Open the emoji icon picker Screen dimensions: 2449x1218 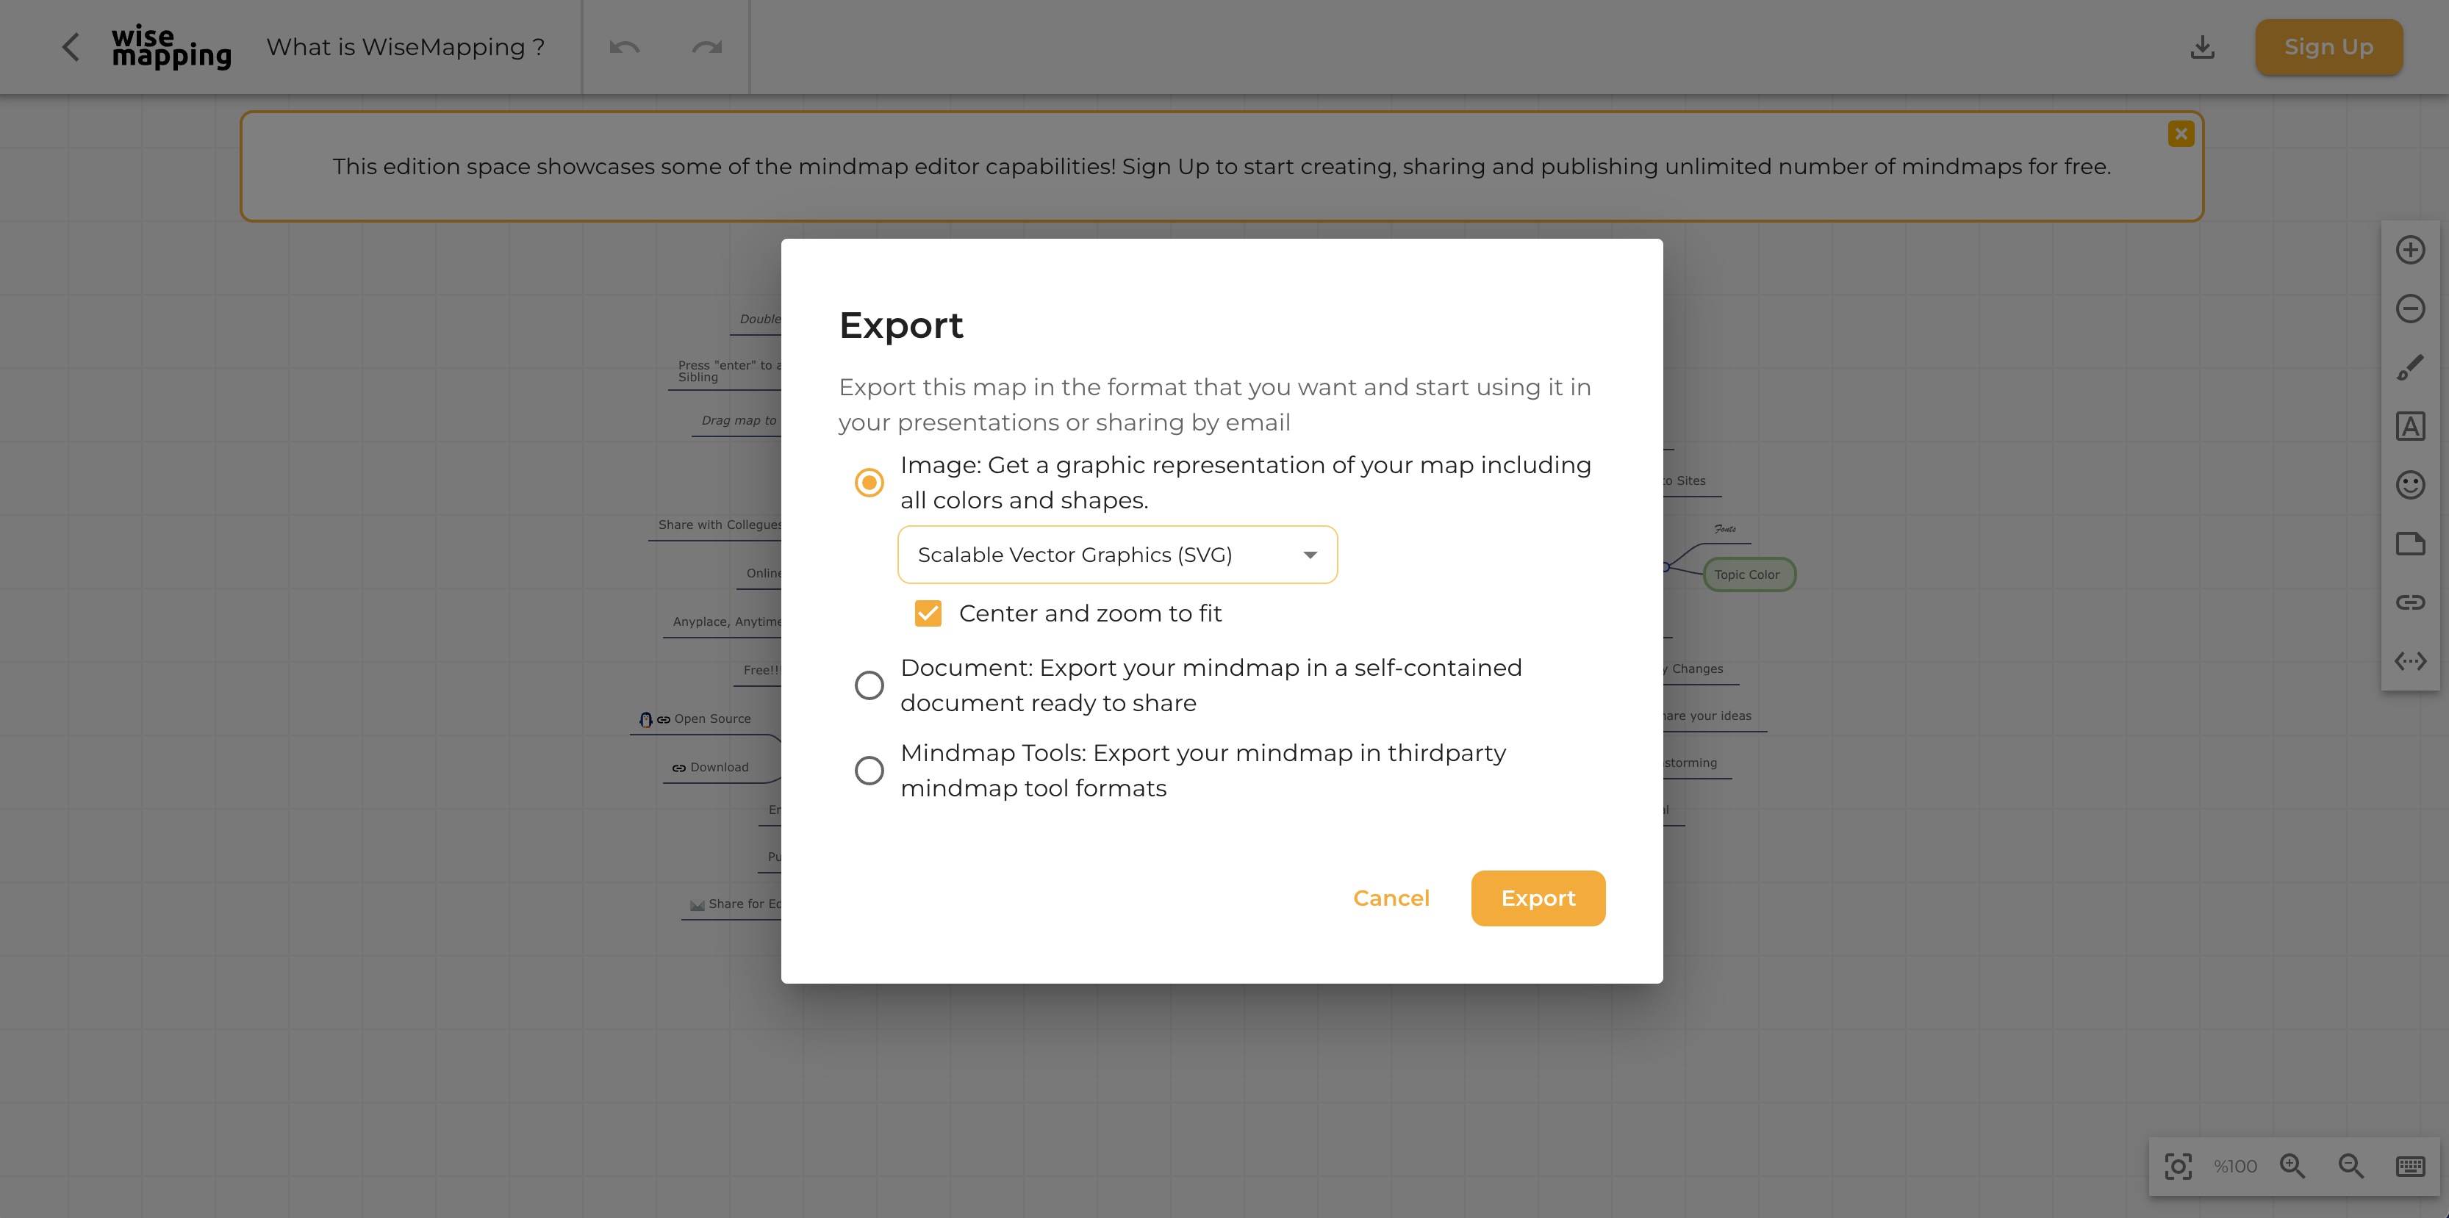pyautogui.click(x=2409, y=486)
